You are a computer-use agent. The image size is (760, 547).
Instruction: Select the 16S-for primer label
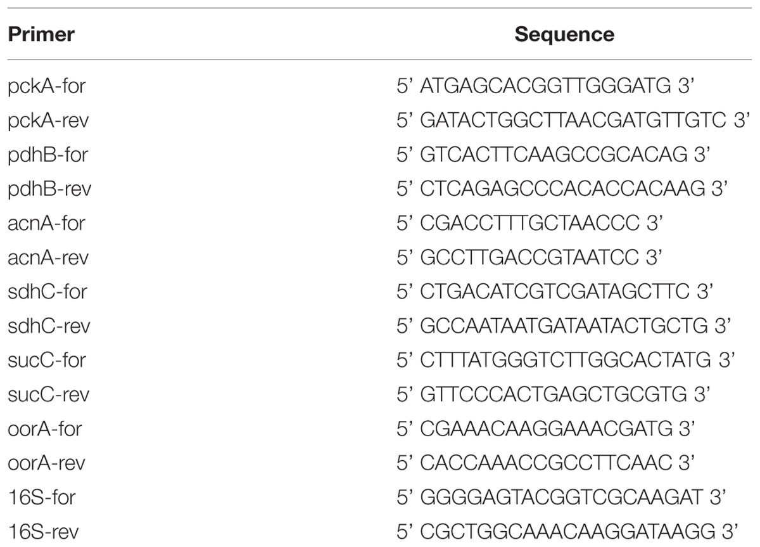[x=43, y=498]
